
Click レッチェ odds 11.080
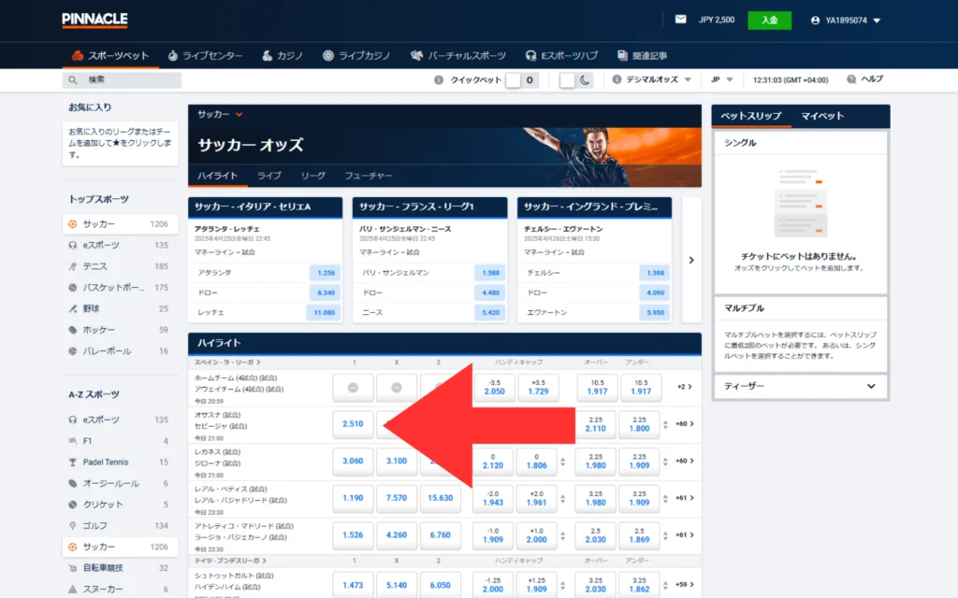click(x=324, y=312)
